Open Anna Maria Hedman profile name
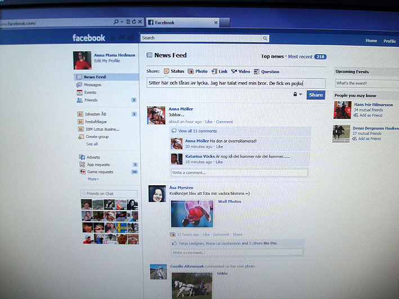399x299 pixels. pos(114,55)
